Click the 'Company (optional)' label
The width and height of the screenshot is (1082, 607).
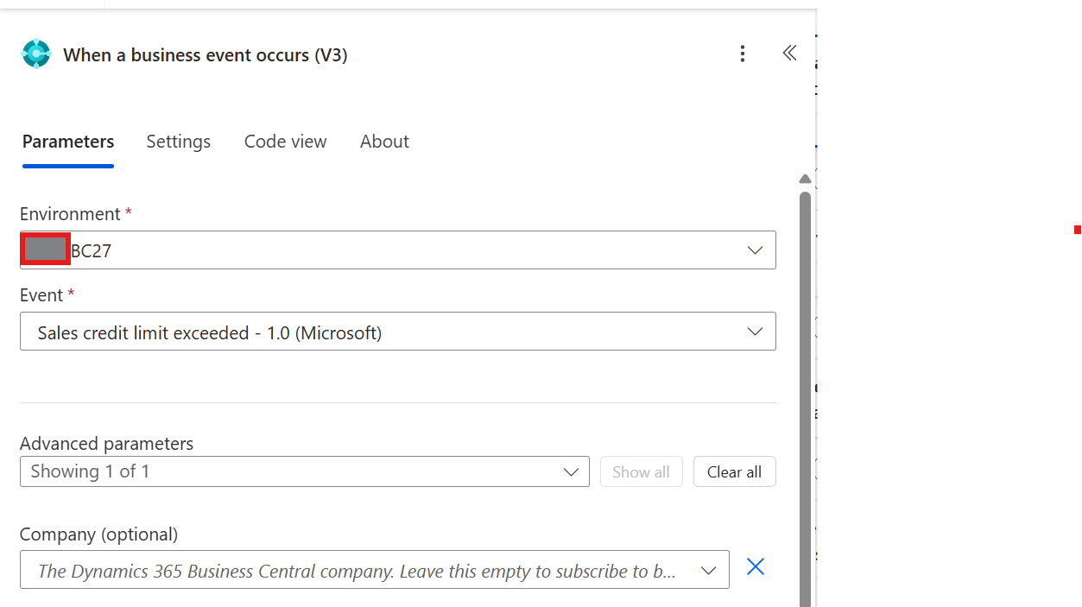tap(98, 534)
